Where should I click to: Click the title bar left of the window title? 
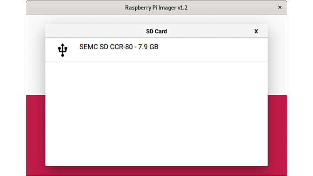coord(75,7)
